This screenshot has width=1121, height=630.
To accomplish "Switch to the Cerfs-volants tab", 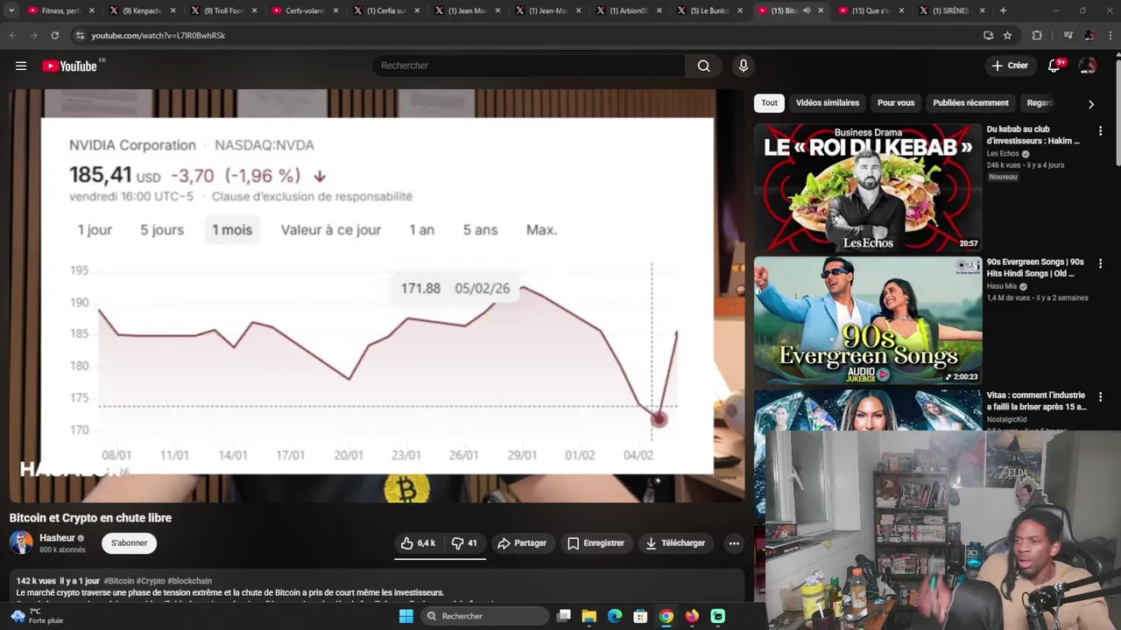I will [303, 10].
